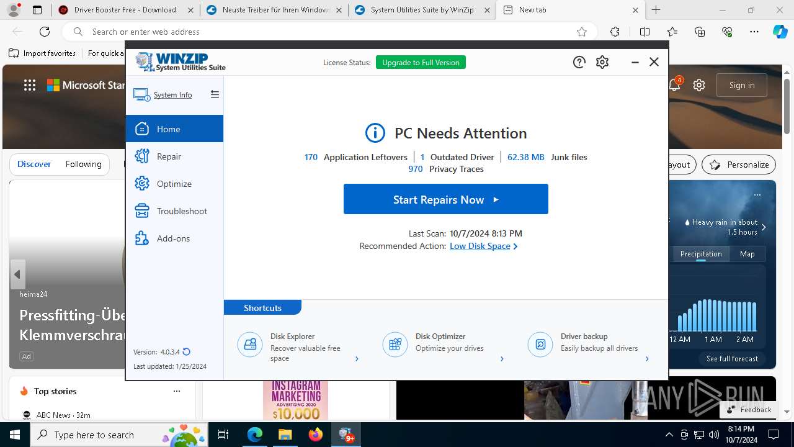Click WinZip System Utilities Suite logo

click(x=181, y=62)
